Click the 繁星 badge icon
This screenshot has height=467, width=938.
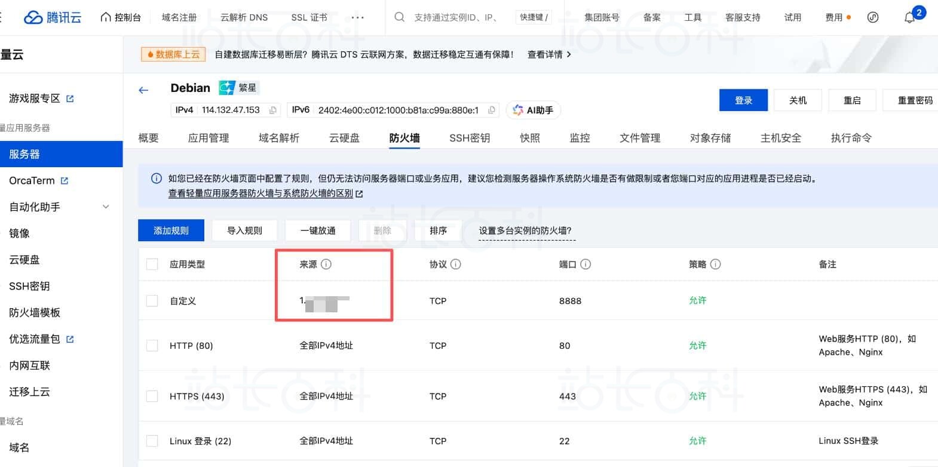227,88
